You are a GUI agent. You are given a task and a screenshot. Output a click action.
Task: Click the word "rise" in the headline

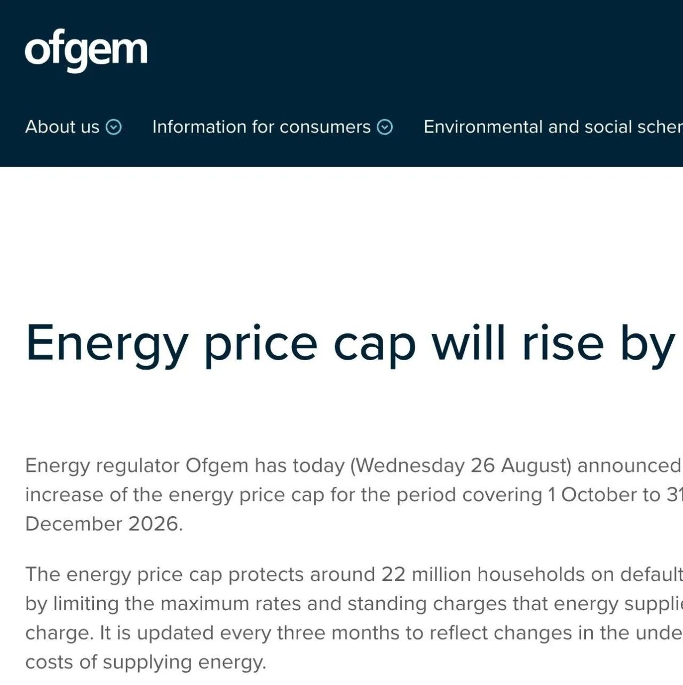(563, 343)
